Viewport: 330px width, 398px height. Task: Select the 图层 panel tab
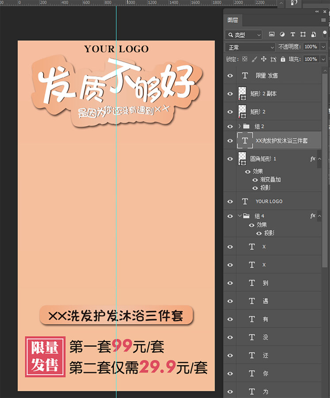(x=233, y=20)
